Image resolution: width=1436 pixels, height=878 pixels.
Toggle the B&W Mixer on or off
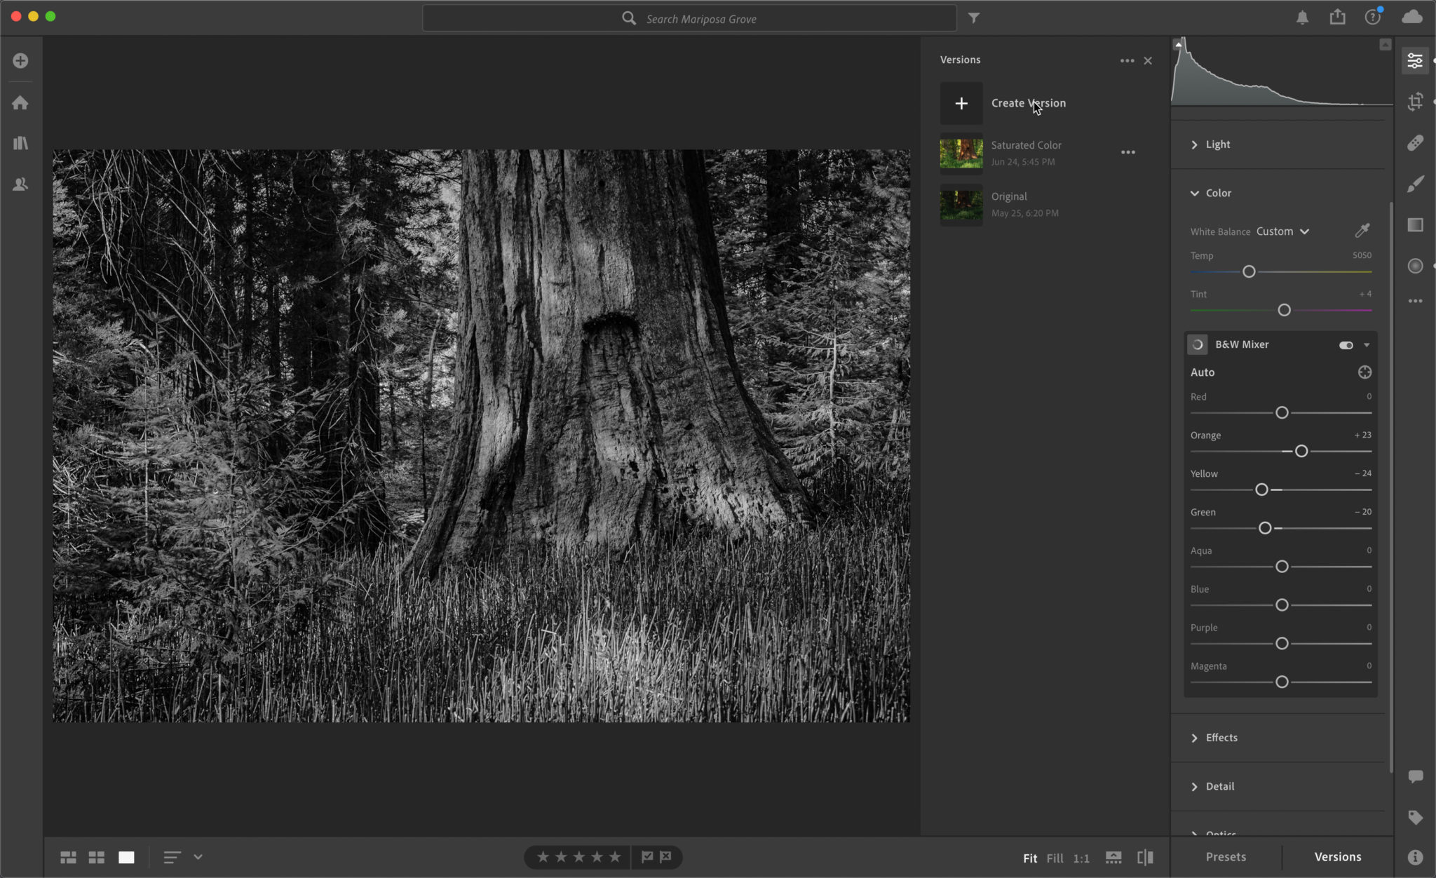coord(1344,344)
